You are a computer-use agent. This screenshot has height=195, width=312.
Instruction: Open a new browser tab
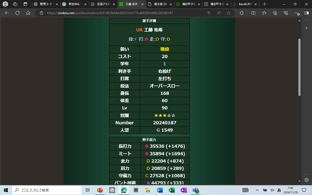click(264, 4)
